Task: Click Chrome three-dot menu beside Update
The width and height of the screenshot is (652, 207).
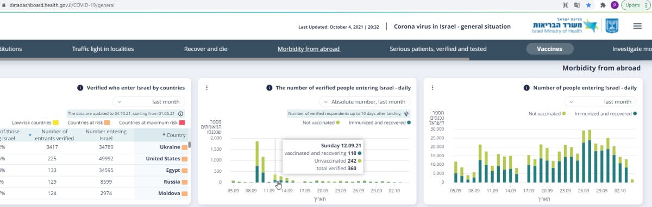Action: point(647,5)
